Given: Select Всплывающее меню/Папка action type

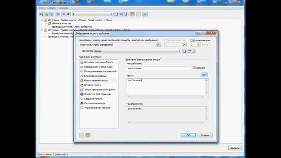Looking at the screenshot, I should (x=98, y=62).
